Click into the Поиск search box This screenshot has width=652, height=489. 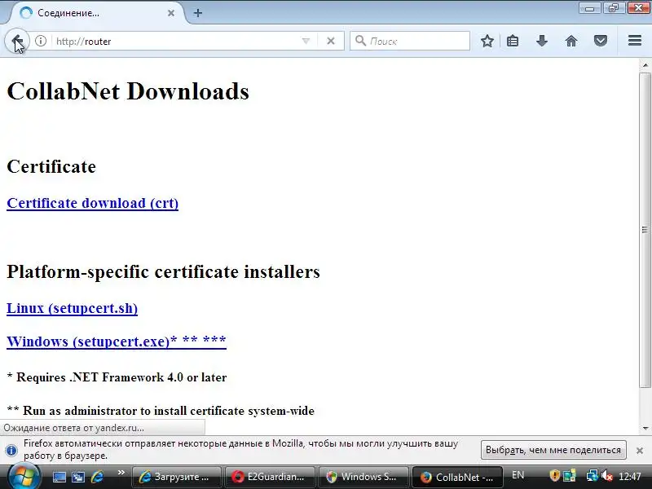pos(410,41)
